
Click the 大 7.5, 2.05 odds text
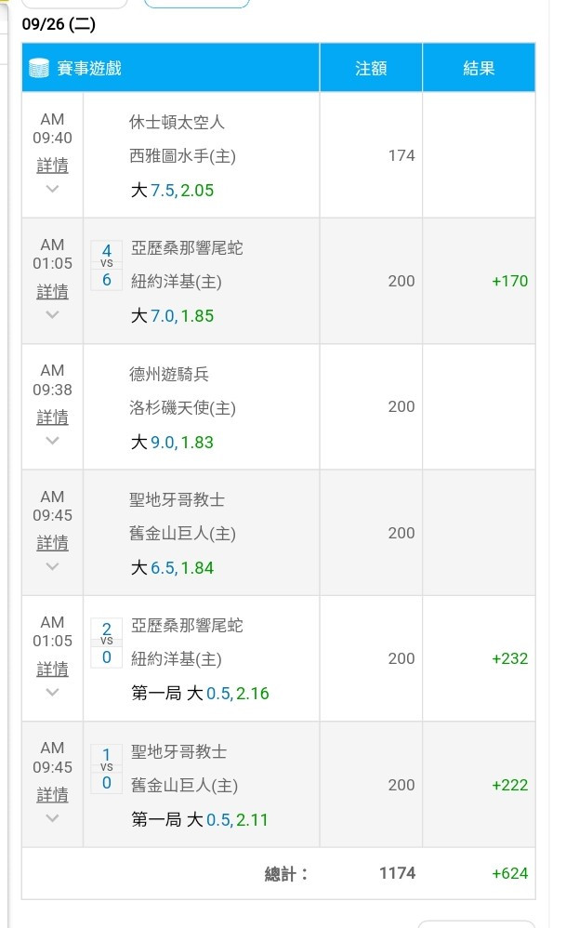(x=172, y=190)
